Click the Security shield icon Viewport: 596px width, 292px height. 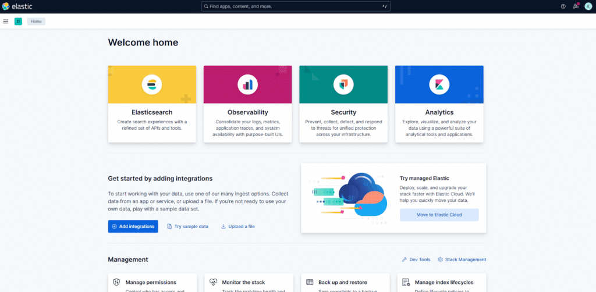point(343,85)
